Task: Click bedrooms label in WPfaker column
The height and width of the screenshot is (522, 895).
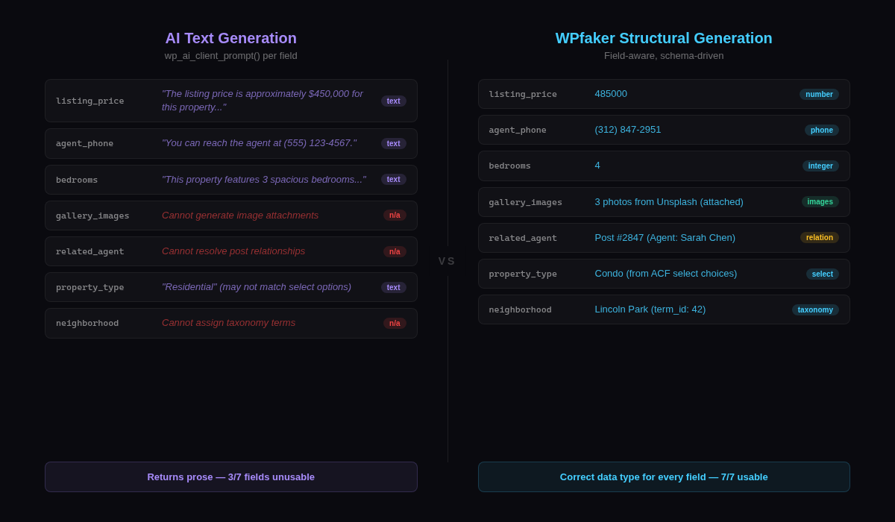Action: click(x=510, y=166)
